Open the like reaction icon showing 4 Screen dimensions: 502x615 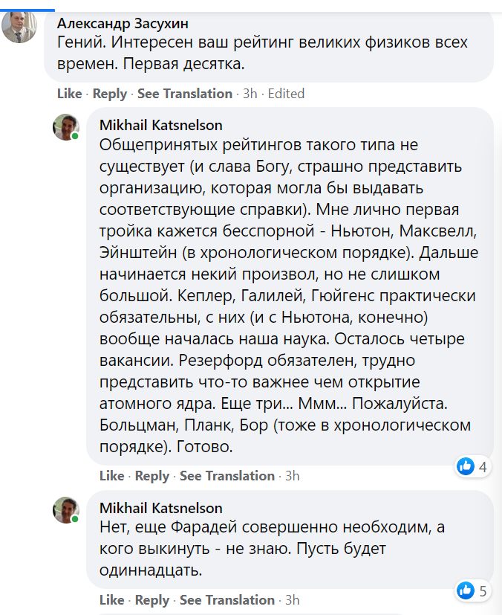466,466
